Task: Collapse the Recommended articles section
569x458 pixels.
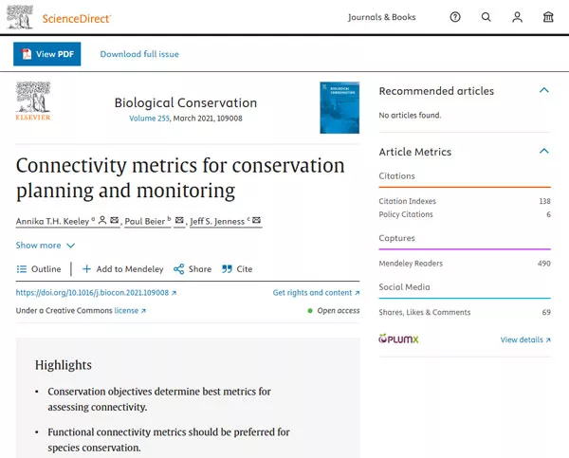Action: (544, 91)
